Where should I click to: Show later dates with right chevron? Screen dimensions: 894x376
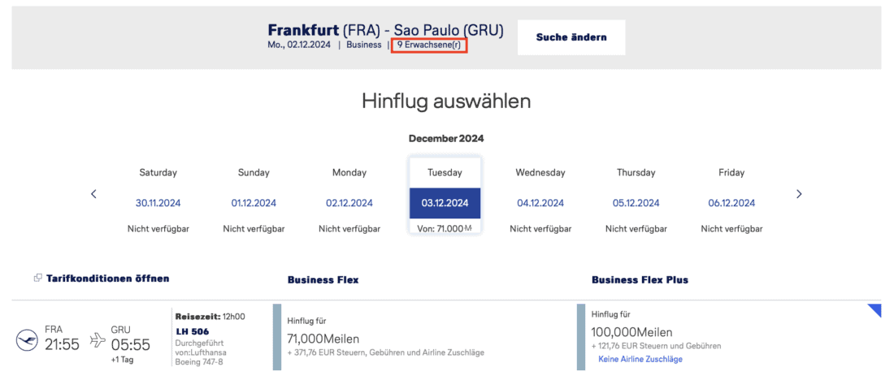pos(799,194)
